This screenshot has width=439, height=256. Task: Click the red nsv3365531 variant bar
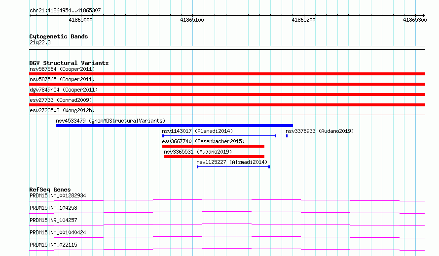pyautogui.click(x=214, y=157)
